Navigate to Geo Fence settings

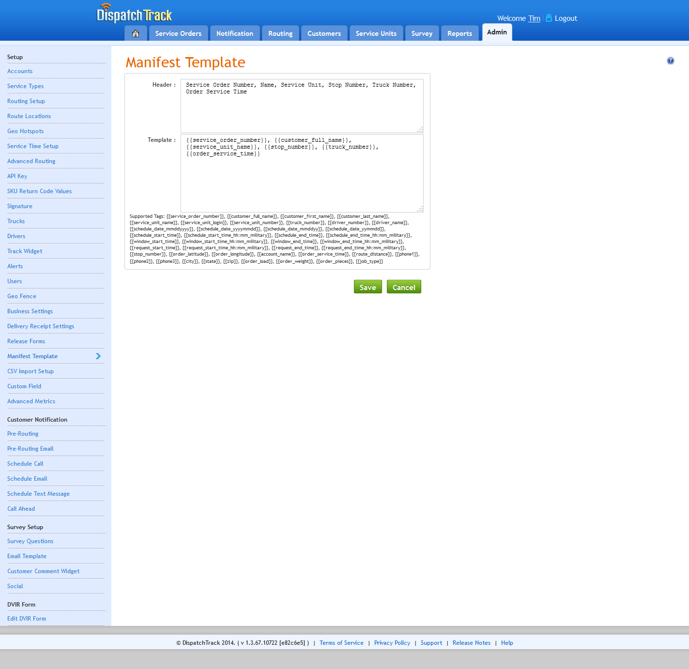(22, 296)
